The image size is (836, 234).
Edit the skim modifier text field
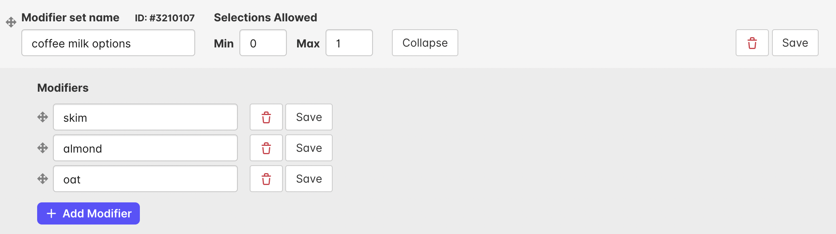145,117
